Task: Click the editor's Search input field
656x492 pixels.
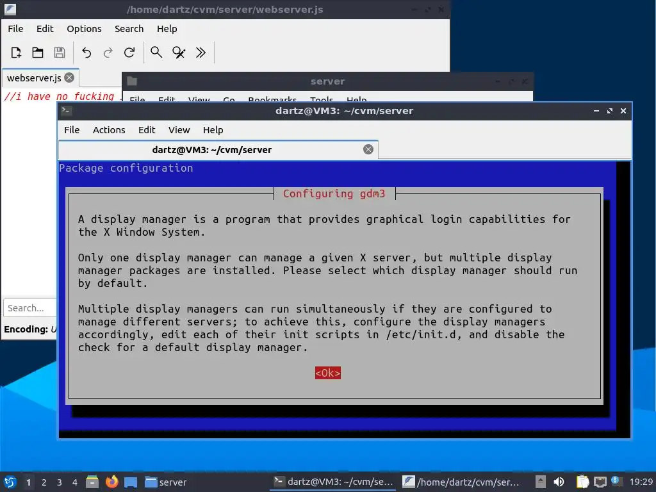Action: (30, 308)
